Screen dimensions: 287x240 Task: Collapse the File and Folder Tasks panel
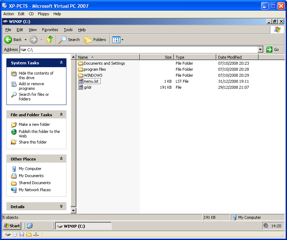tap(61, 115)
